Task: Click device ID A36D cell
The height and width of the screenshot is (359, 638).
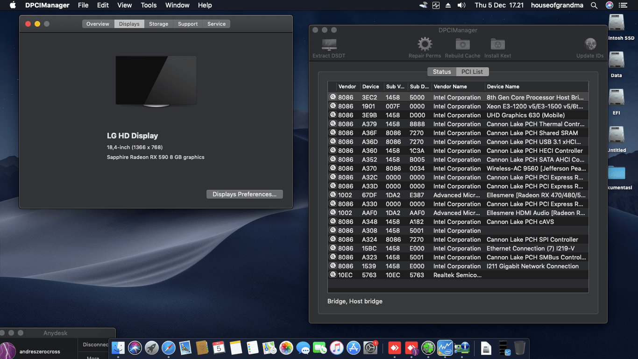Action: coord(370,142)
